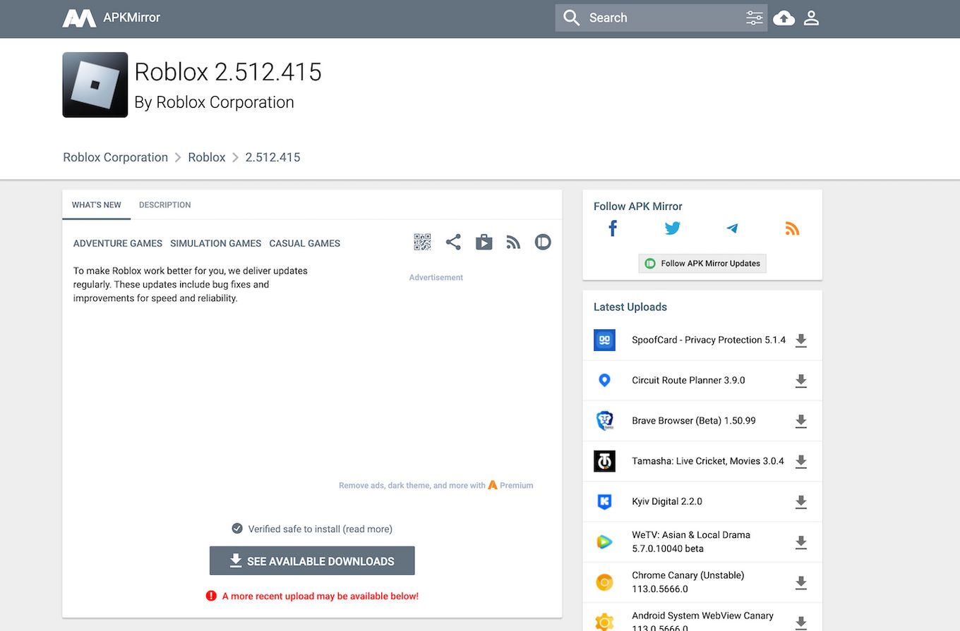Click the Tamasha app icon

[604, 461]
